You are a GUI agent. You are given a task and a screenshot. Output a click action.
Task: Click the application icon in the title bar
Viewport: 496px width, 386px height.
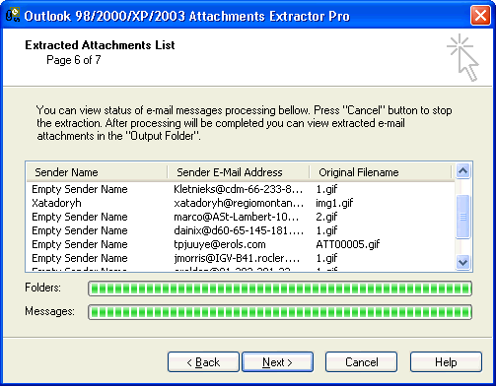point(13,15)
